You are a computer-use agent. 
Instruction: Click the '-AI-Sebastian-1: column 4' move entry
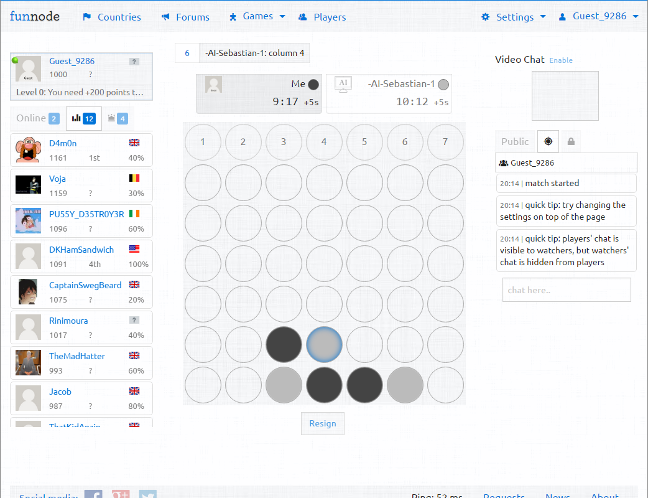point(254,53)
